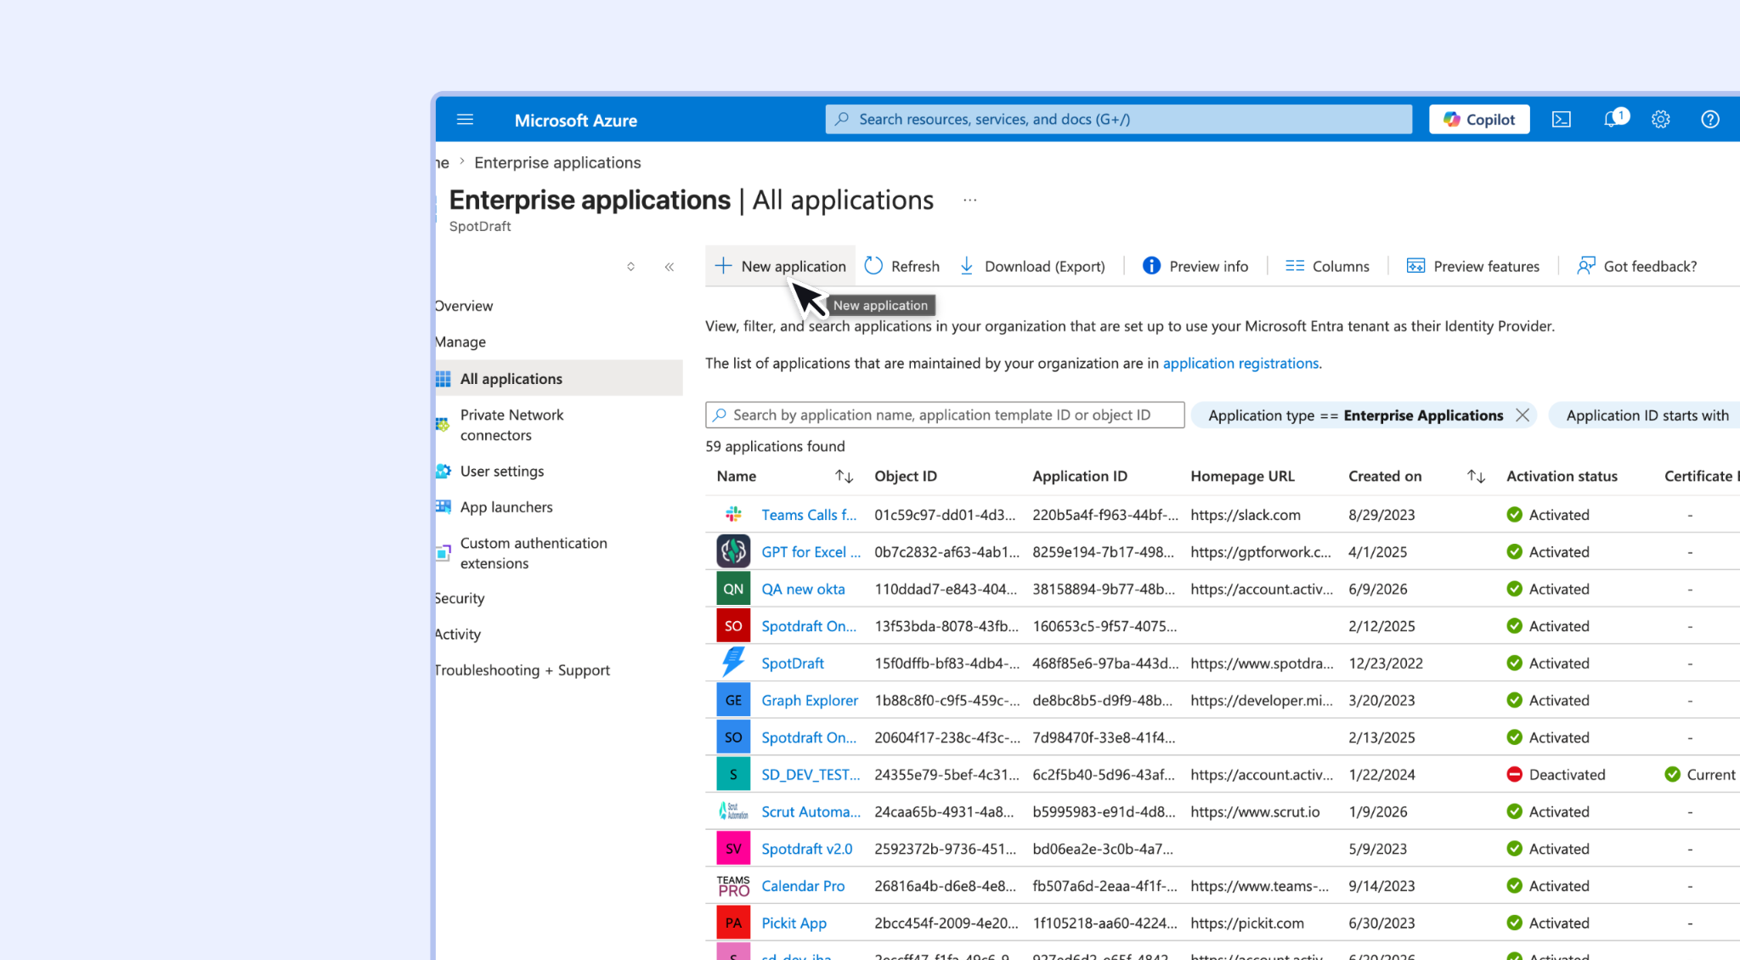Screen dimensions: 1740x960
Task: Click the Teams Pro icon for Calendar Pro
Action: click(733, 886)
